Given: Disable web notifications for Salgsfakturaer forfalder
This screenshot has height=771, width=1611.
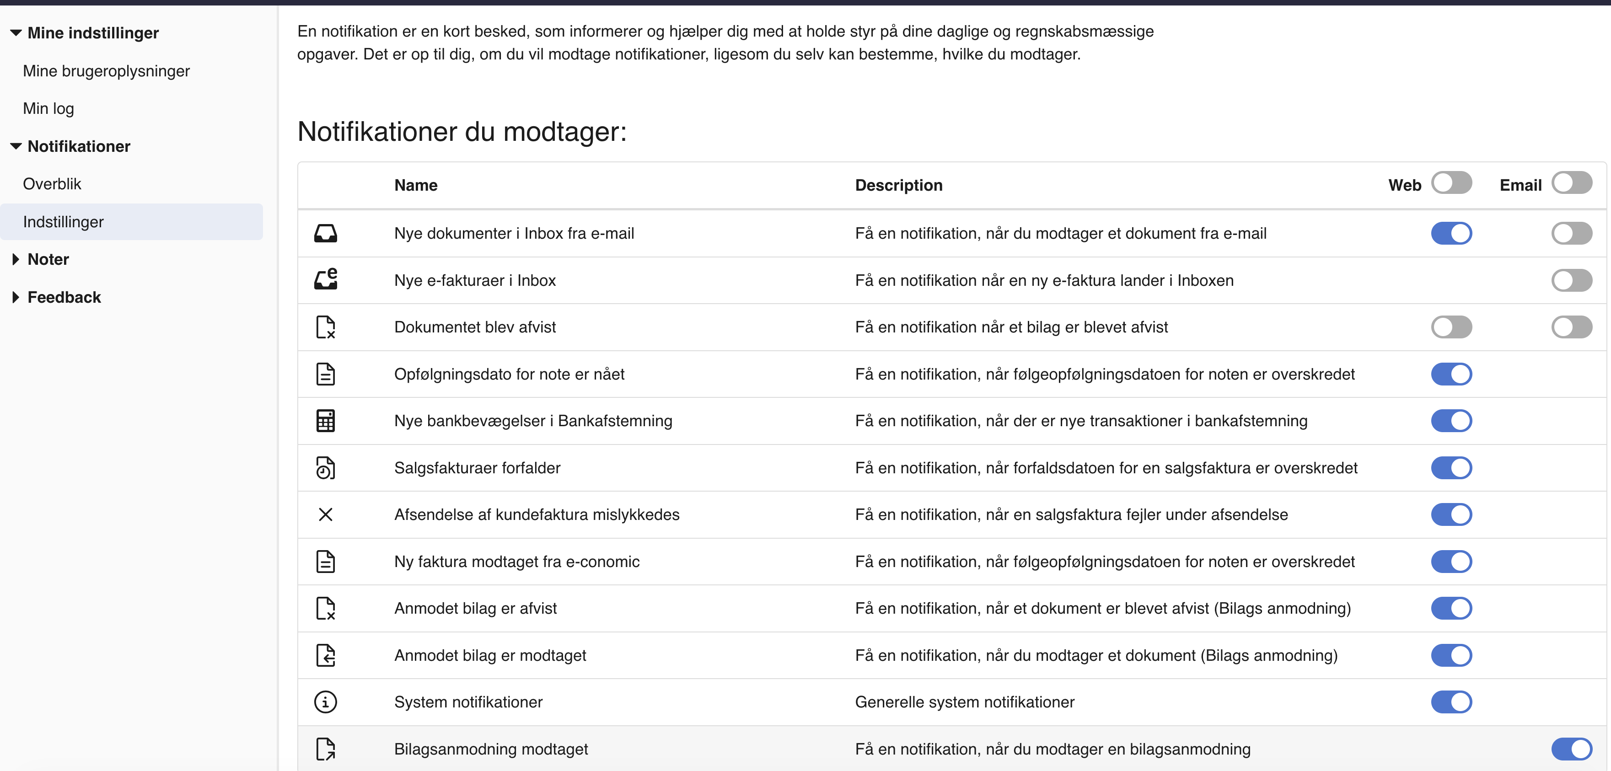Looking at the screenshot, I should click(x=1451, y=468).
